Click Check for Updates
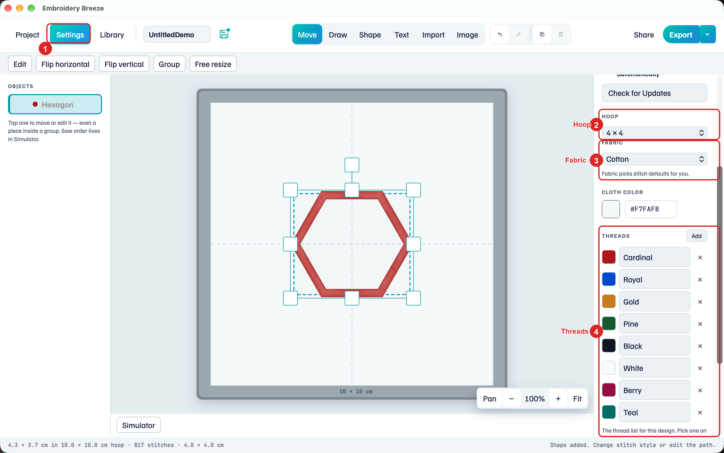Image resolution: width=724 pixels, height=453 pixels. pyautogui.click(x=654, y=93)
